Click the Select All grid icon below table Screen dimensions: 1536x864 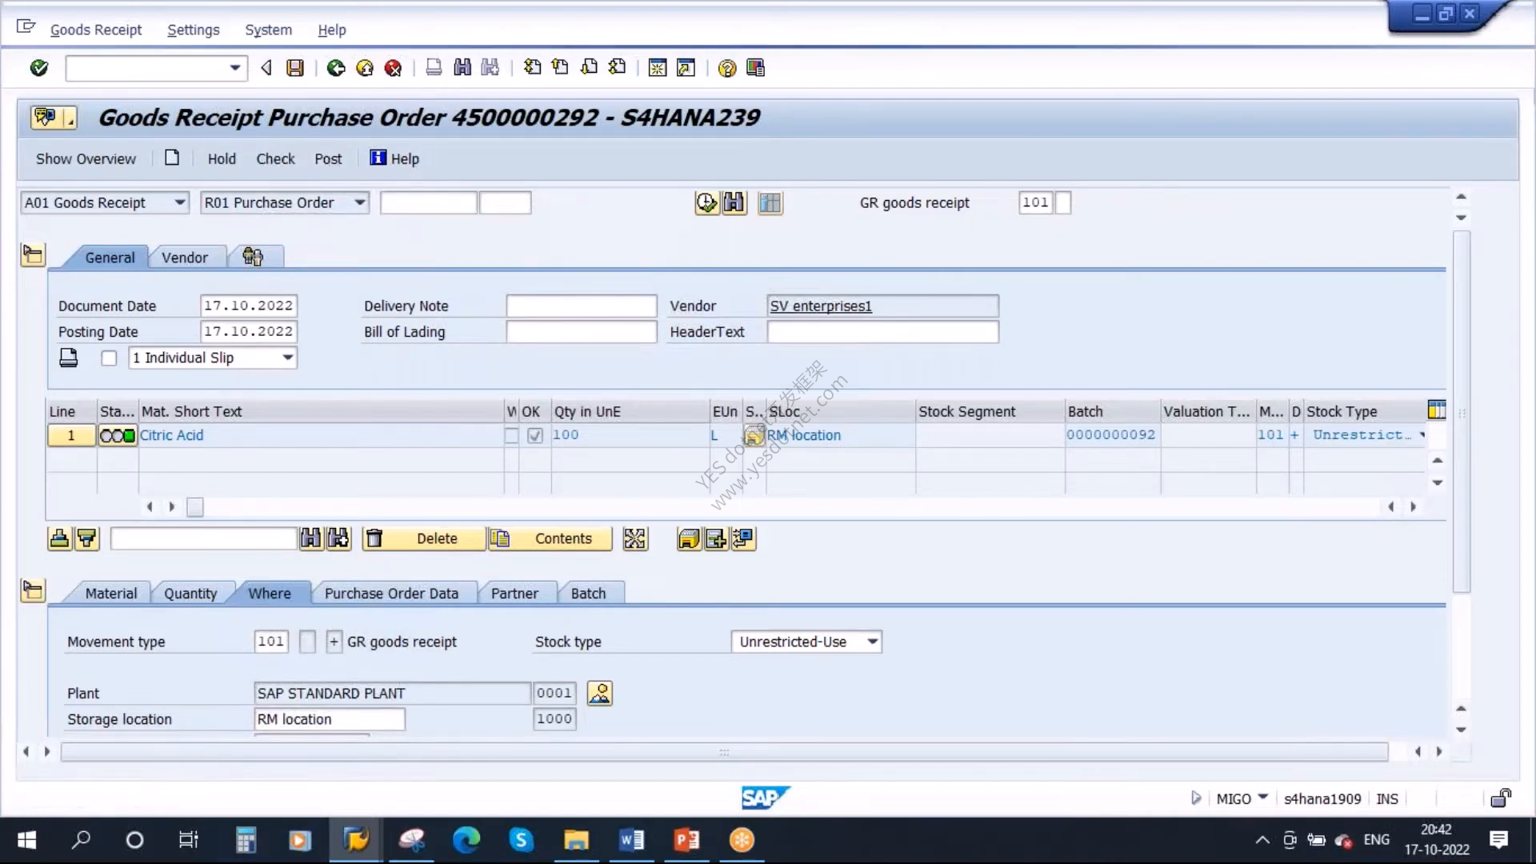(x=635, y=539)
